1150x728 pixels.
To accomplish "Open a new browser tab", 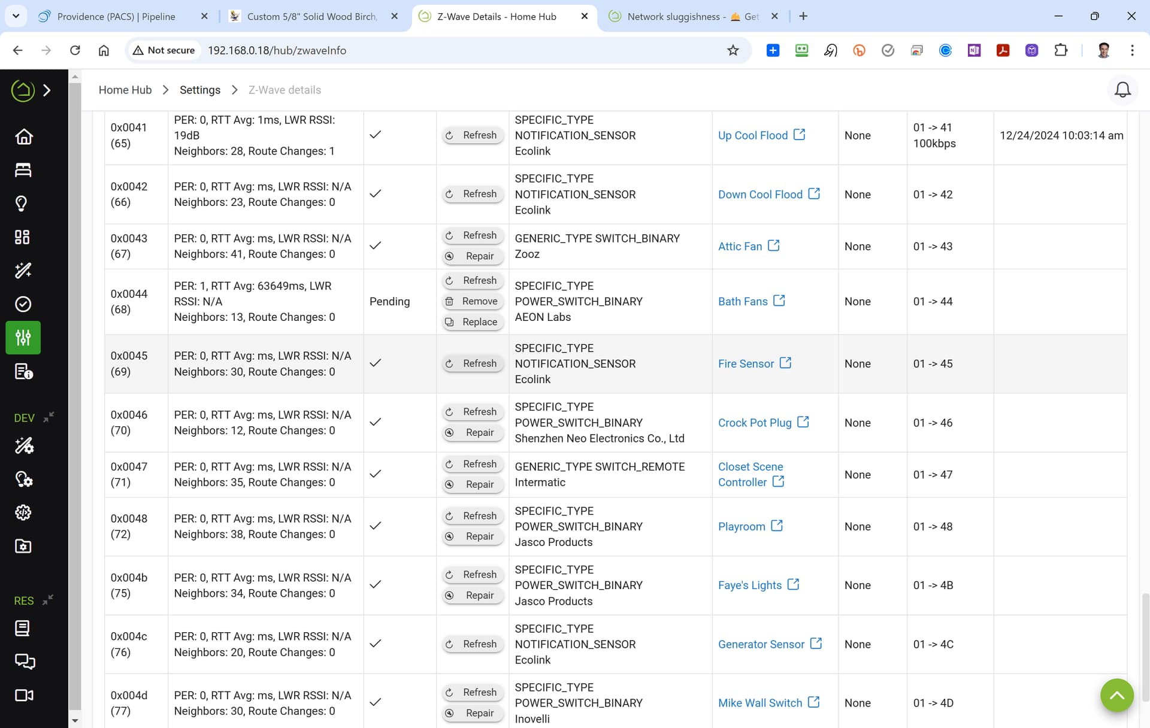I will click(x=803, y=16).
